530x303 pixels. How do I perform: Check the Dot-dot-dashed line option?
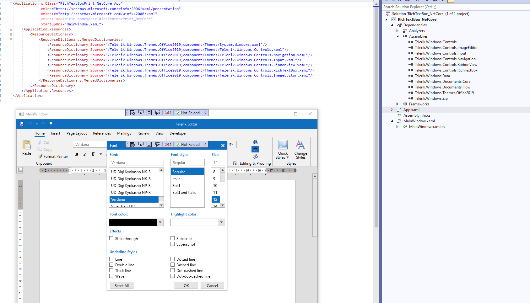pyautogui.click(x=172, y=276)
